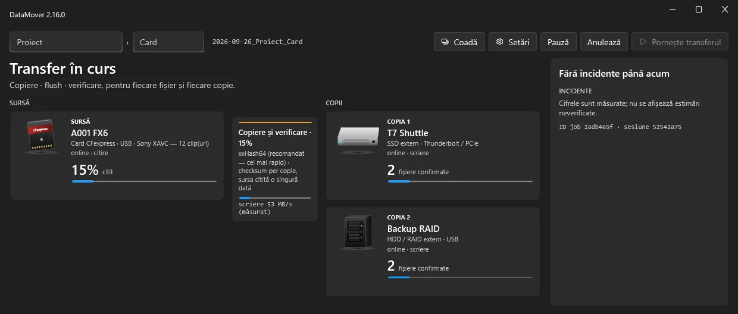
Task: Click the source 15% citit progress bar
Action: tap(144, 181)
